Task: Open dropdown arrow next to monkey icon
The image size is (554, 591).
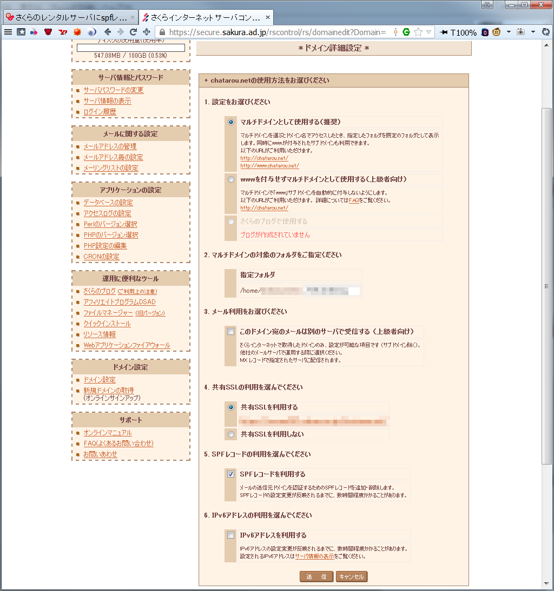Action: (509, 32)
